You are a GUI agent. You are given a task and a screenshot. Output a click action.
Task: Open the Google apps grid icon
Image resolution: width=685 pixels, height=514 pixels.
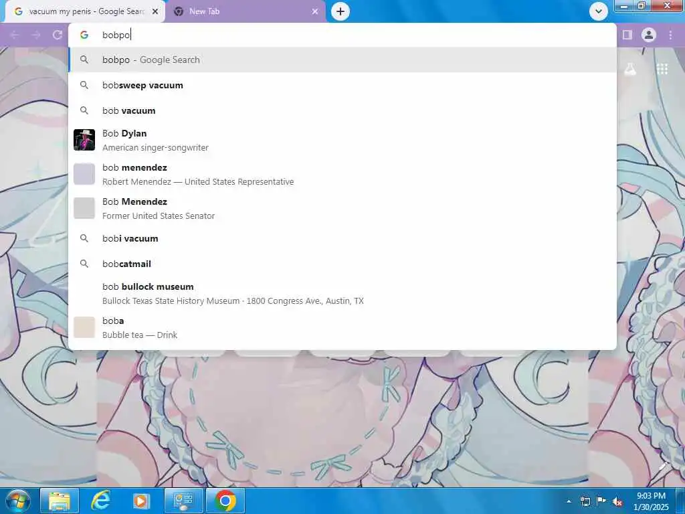click(662, 69)
